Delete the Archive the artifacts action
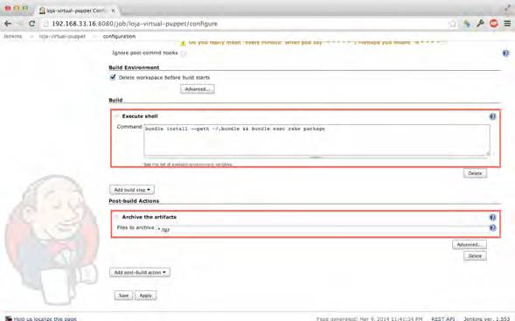The image size is (515, 321). point(475,256)
